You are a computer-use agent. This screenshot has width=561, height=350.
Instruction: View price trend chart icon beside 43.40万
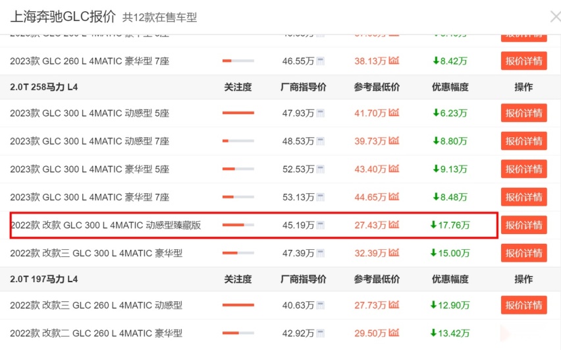pyautogui.click(x=394, y=168)
